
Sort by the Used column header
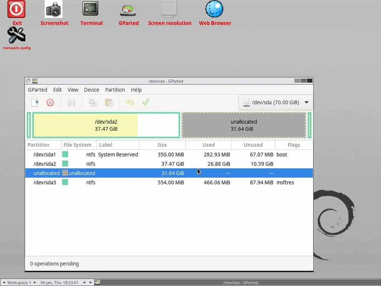208,145
